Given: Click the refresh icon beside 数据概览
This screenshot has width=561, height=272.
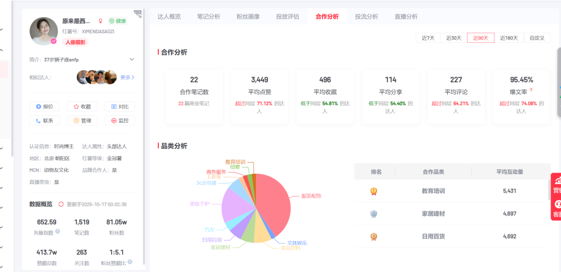Looking at the screenshot, I should pos(61,204).
